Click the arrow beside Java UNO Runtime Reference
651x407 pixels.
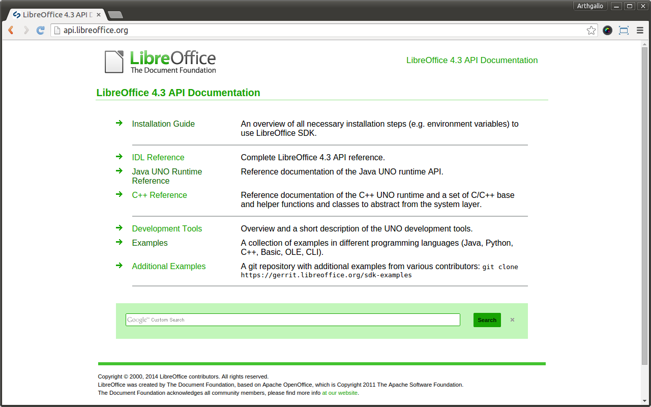click(x=119, y=170)
